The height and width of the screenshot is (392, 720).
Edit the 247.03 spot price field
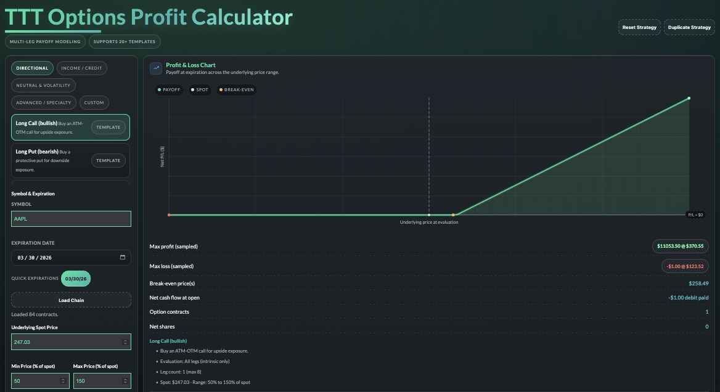coord(71,342)
